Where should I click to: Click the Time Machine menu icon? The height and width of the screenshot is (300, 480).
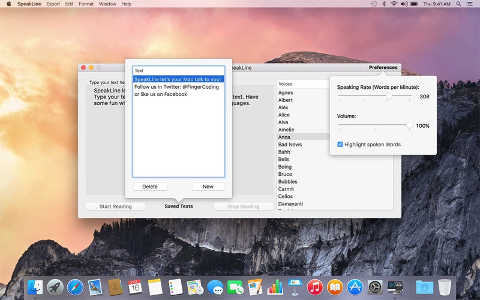(374, 4)
